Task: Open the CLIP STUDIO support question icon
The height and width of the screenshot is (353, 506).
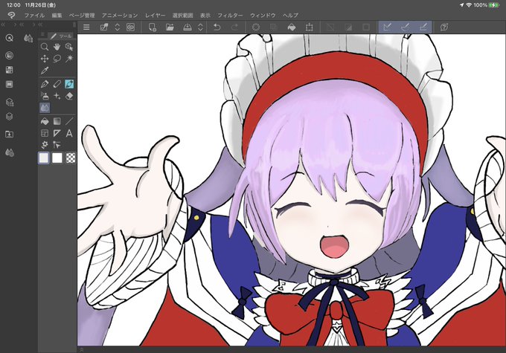Action: (444, 27)
